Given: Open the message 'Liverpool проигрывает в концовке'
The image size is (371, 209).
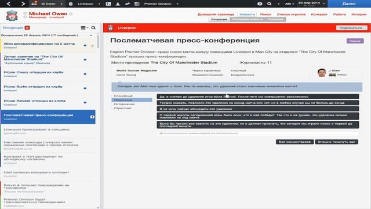Looking at the screenshot, I should (x=48, y=131).
